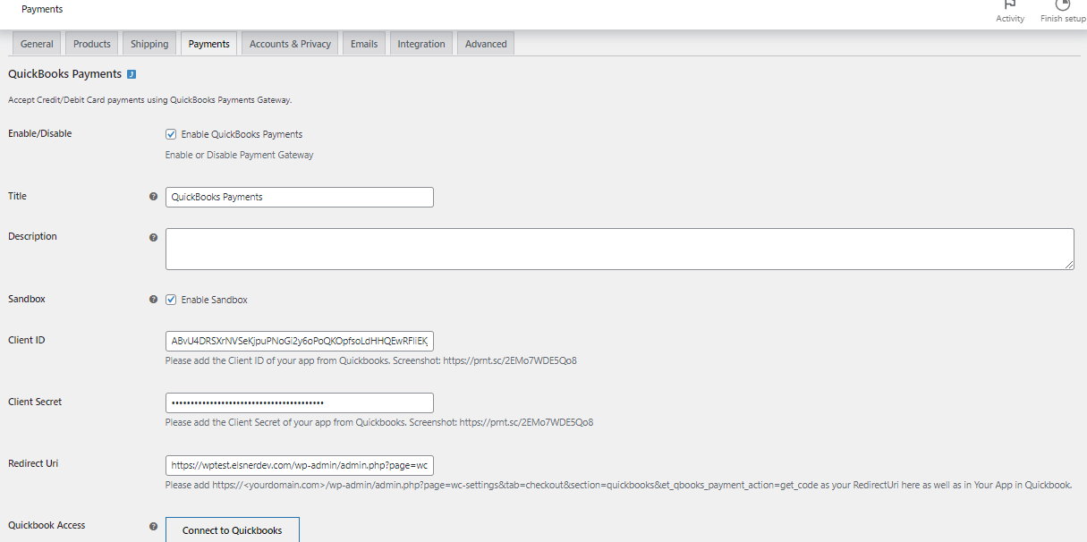The width and height of the screenshot is (1087, 542).
Task: Open the Activity panel flag icon
Action: click(1010, 5)
